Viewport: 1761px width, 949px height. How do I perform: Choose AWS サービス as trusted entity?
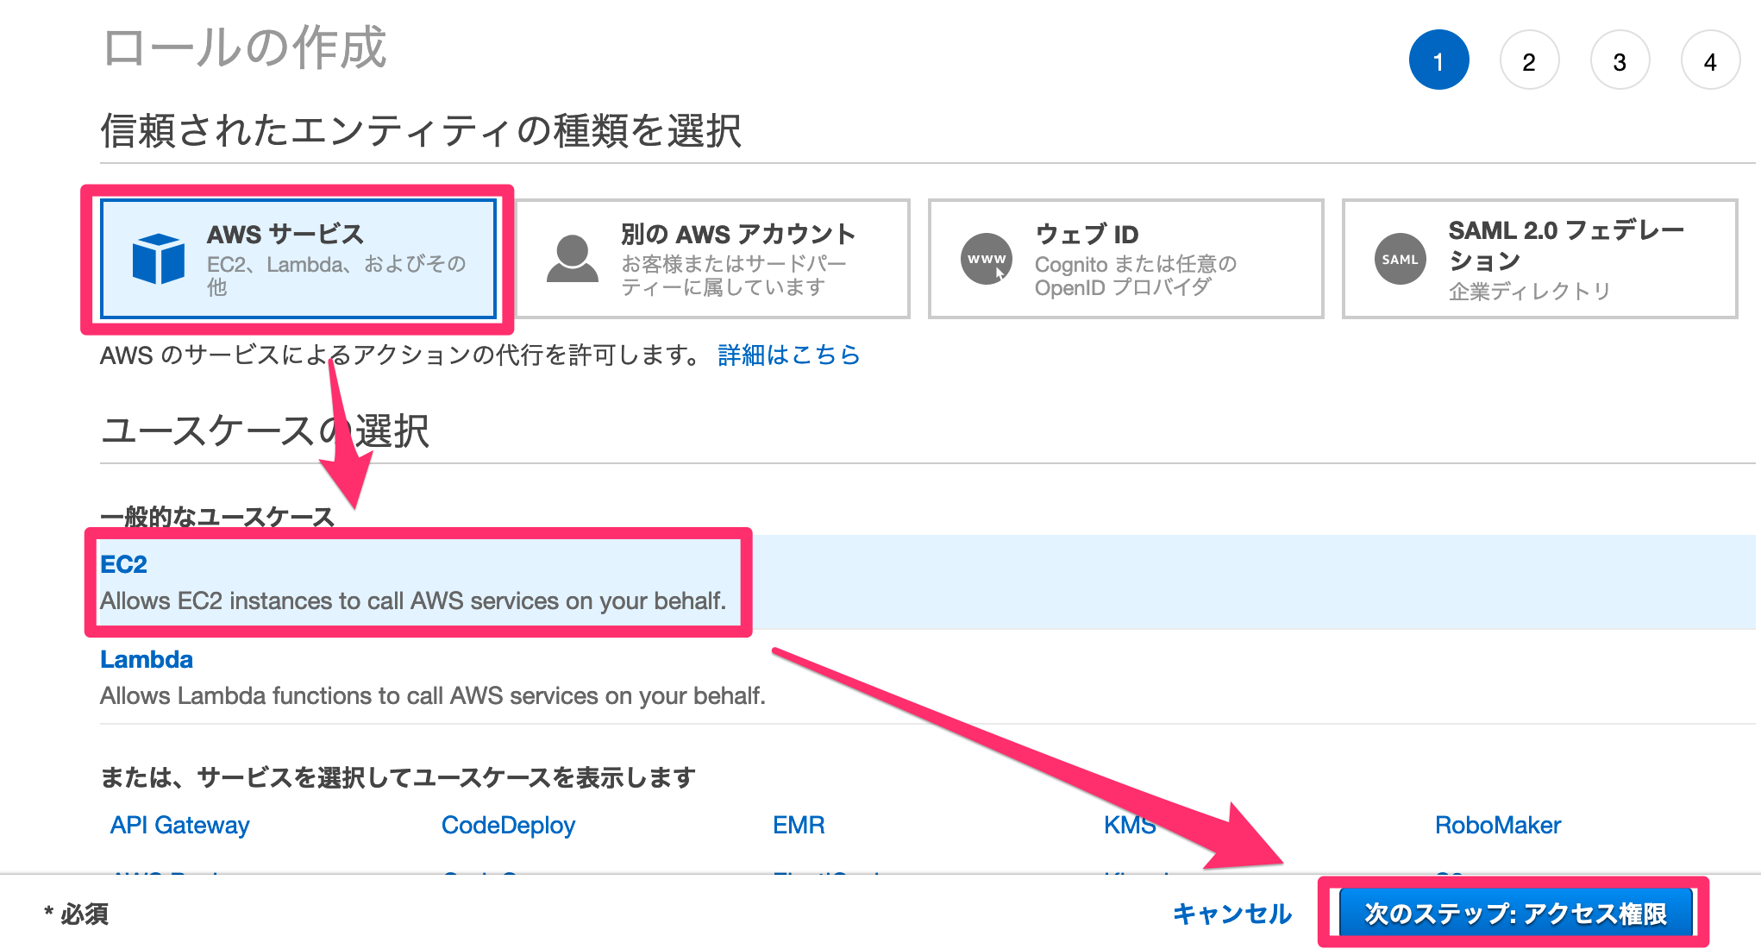point(298,259)
